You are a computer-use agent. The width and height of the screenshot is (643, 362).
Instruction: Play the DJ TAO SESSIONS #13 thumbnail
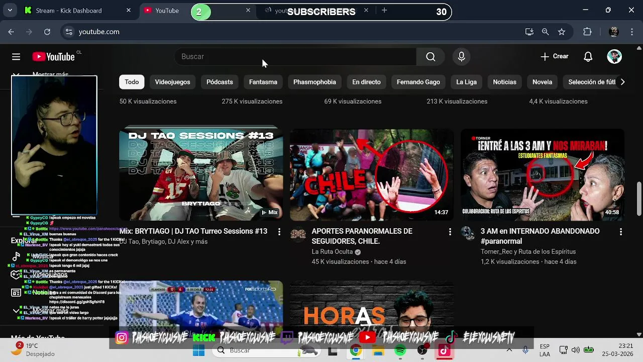pos(201,174)
